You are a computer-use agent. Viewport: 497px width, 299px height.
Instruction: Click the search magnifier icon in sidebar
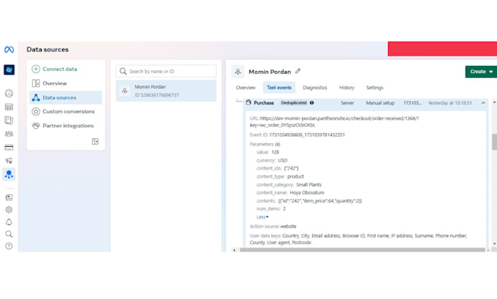[x=9, y=234]
